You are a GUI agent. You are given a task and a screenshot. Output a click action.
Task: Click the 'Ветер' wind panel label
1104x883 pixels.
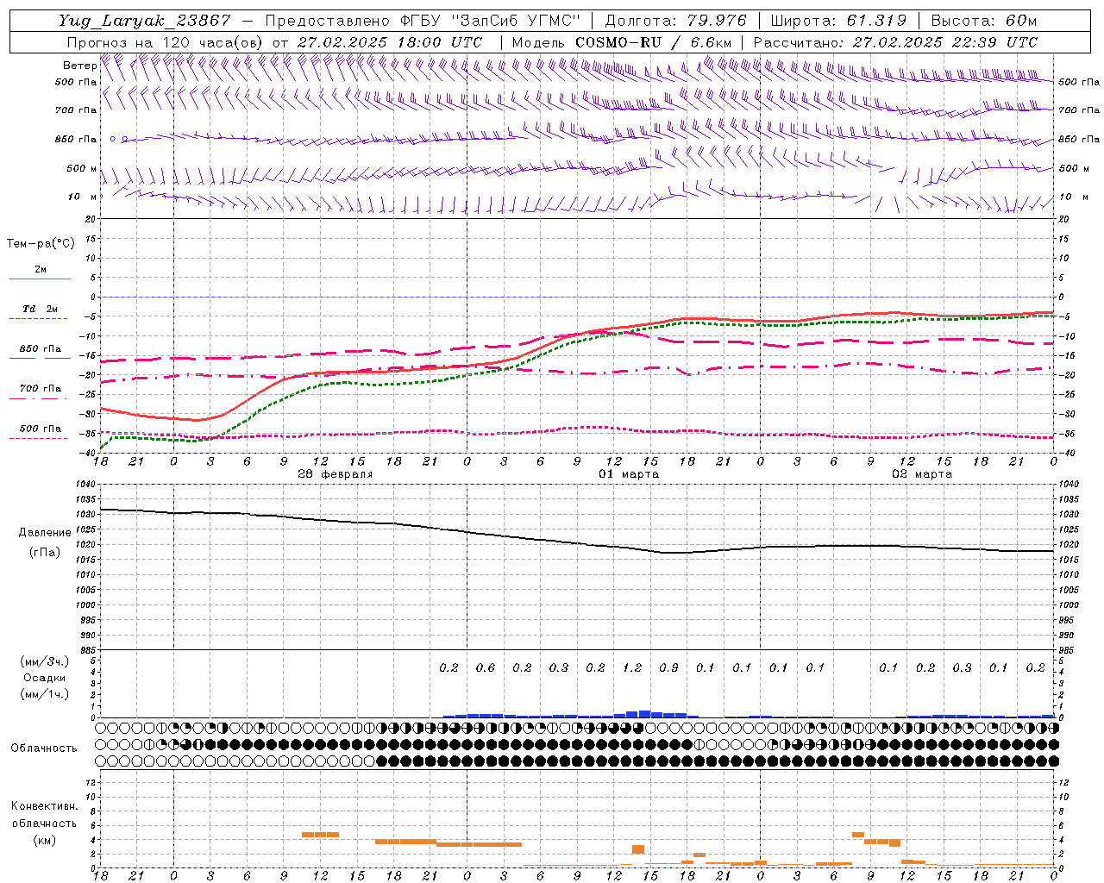(79, 66)
